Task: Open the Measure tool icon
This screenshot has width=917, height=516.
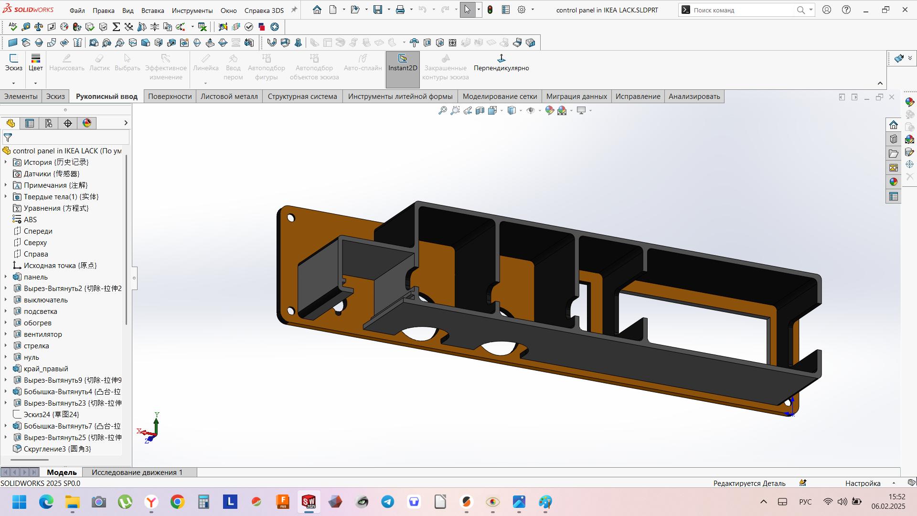Action: pyautogui.click(x=26, y=27)
